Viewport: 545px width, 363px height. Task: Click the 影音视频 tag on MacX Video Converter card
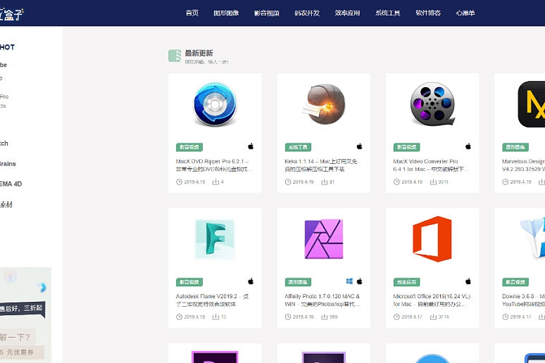[407, 147]
